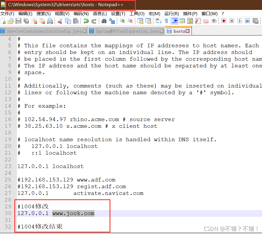This screenshot has width=262, height=234.
Task: Click Folder as Workspace icon
Action: (x=206, y=21)
